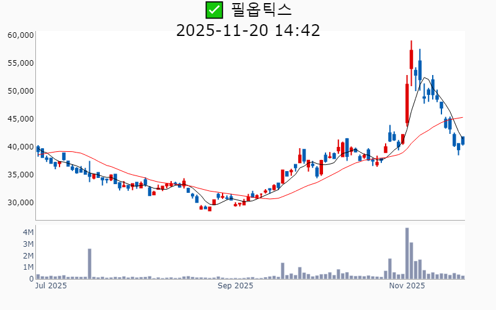Screen dimensions: 496x310
Task: Click the Nov 2025 date axis label
Action: 407,286
